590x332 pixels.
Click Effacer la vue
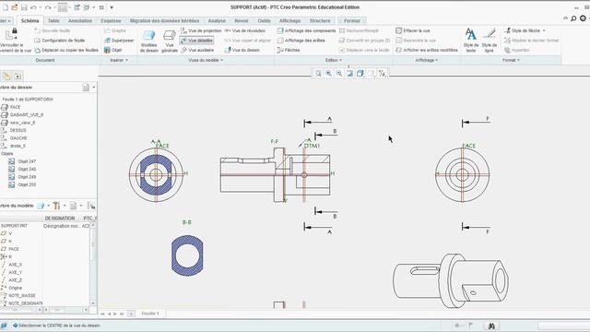click(x=413, y=30)
